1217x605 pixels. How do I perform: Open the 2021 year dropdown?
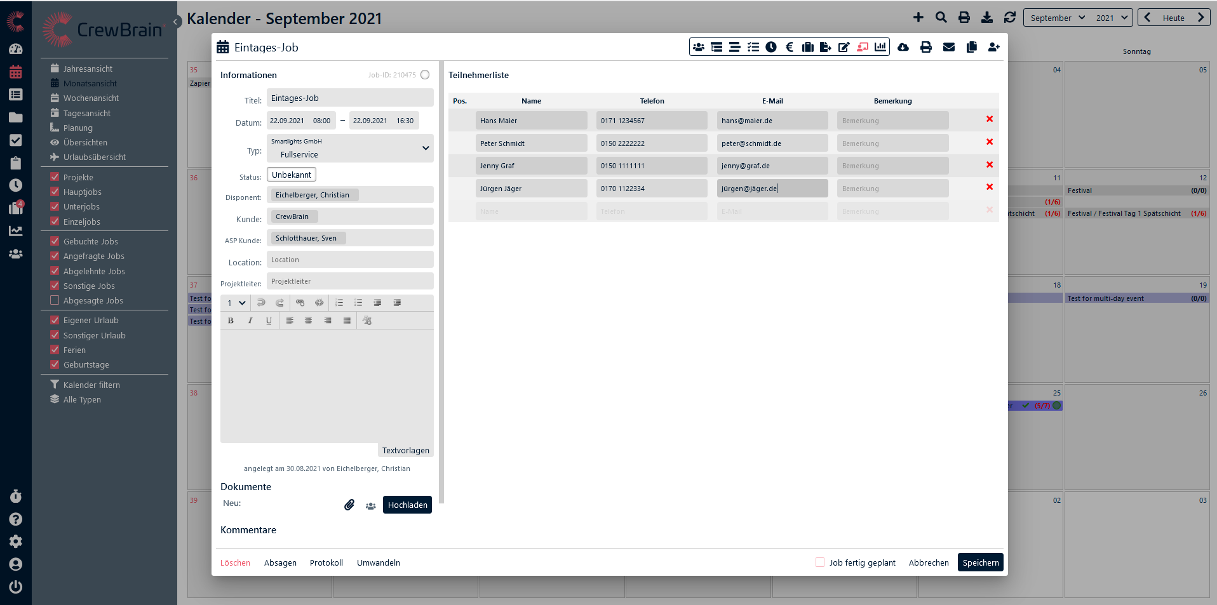pos(1112,18)
